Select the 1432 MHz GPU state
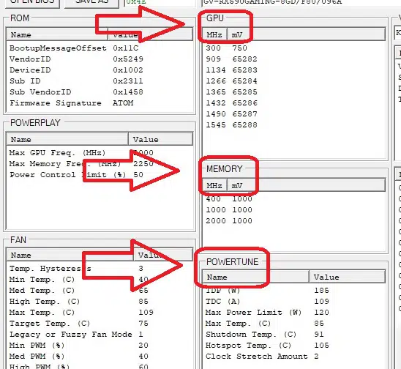The width and height of the screenshot is (401, 369). coord(294,103)
